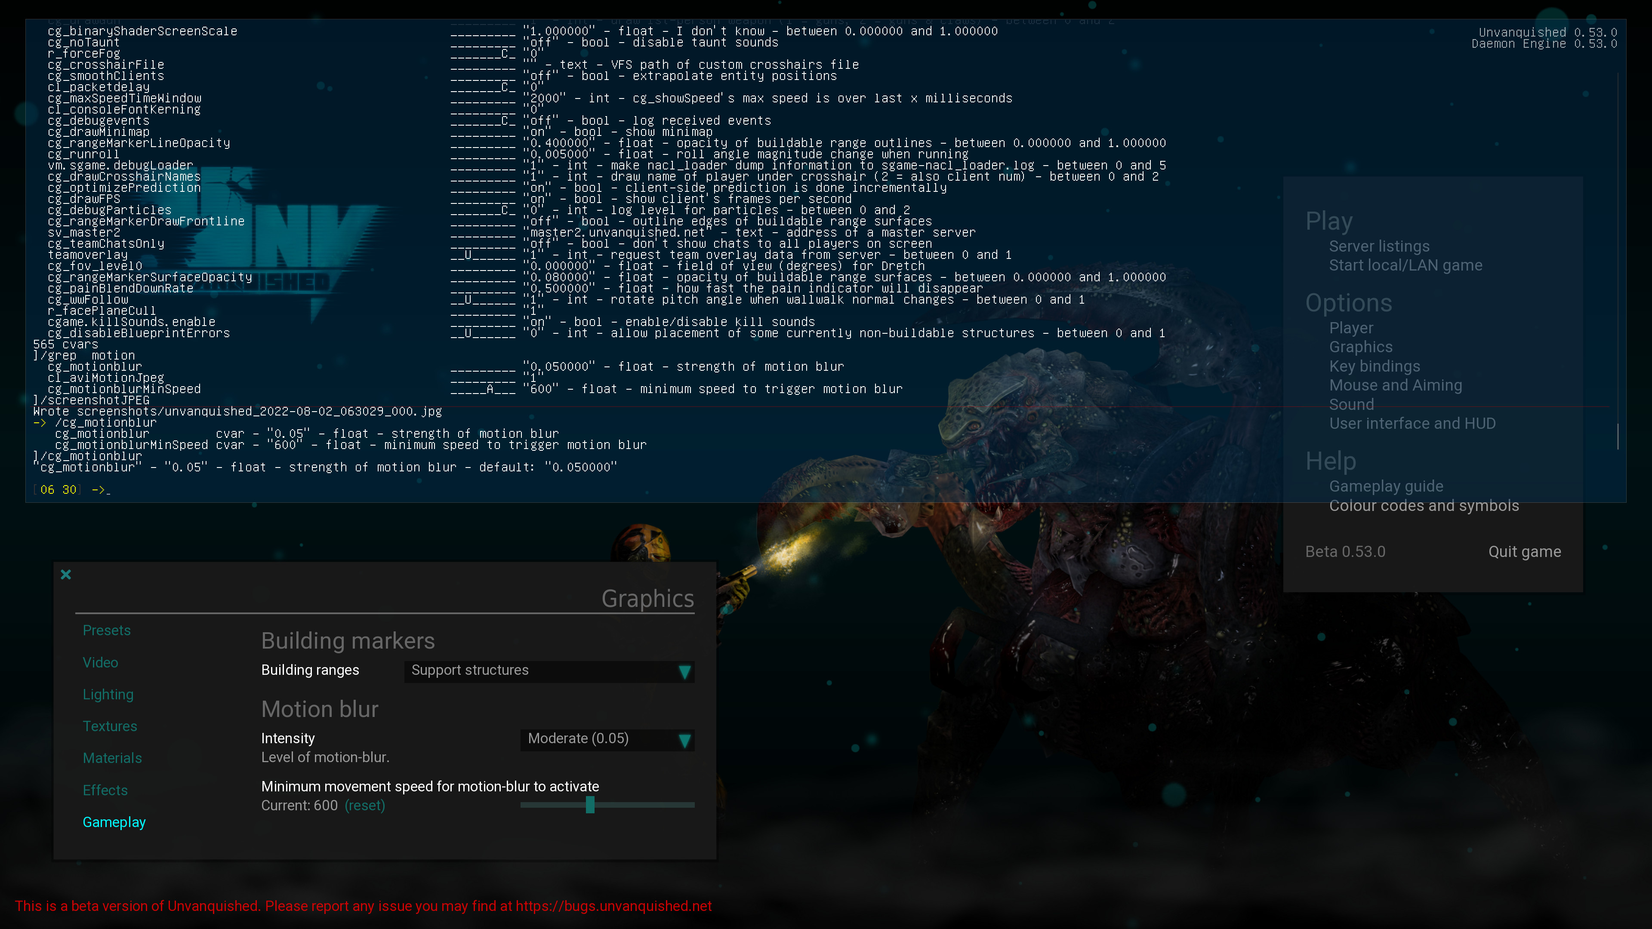1652x929 pixels.
Task: Open the Video settings tab
Action: (100, 662)
